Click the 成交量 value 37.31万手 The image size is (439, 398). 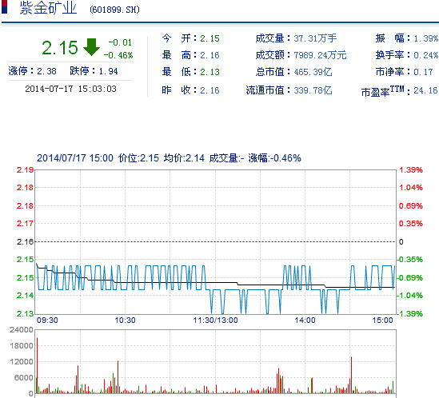pos(315,38)
